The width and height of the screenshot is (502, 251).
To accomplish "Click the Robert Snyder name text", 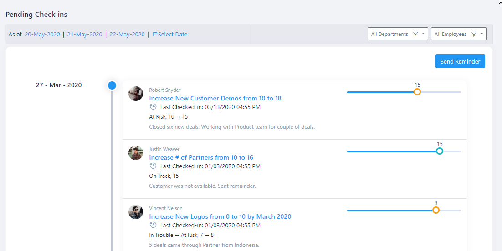I will point(165,90).
